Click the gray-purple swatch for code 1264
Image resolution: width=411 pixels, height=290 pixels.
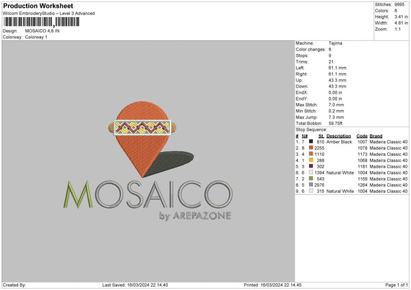[x=311, y=185]
